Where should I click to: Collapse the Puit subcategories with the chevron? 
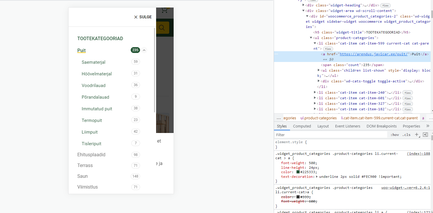tap(144, 50)
